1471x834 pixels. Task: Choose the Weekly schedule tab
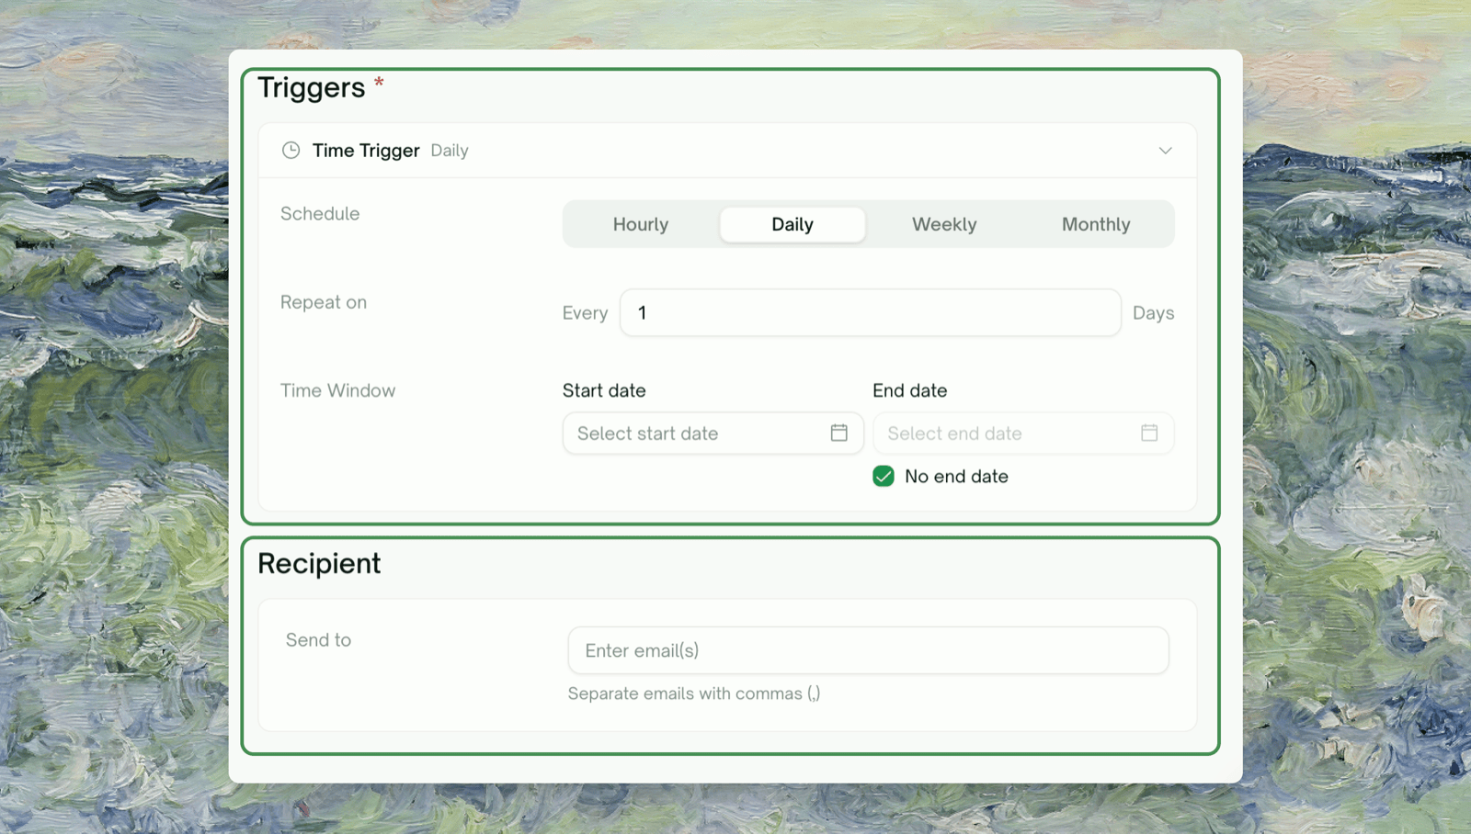pos(944,224)
